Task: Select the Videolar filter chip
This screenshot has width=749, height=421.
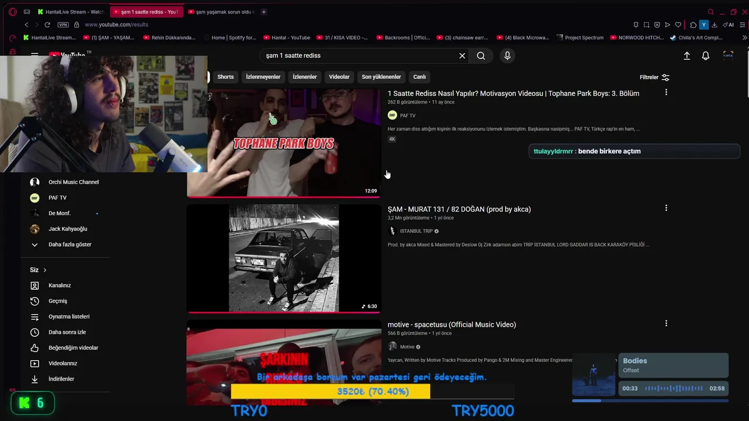Action: [x=339, y=77]
